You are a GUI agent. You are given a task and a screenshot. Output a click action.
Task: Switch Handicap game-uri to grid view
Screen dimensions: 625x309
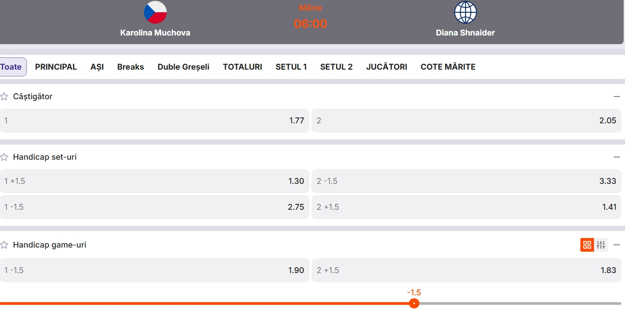click(x=587, y=245)
